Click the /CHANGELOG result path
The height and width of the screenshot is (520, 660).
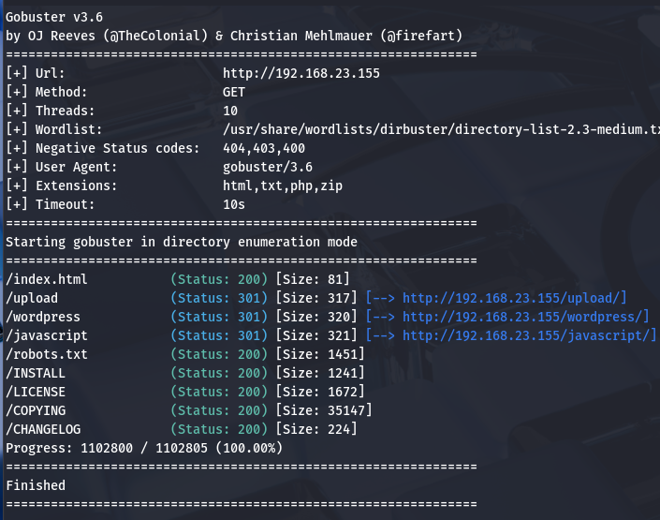click(x=43, y=429)
